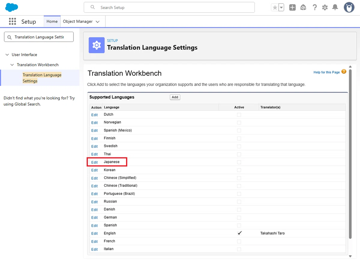This screenshot has height=261, width=360.
Task: Click the Translation Language Settings gear icon
Action: click(x=97, y=45)
